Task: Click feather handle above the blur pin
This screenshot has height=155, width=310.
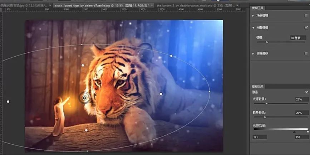Action: pyautogui.click(x=83, y=65)
